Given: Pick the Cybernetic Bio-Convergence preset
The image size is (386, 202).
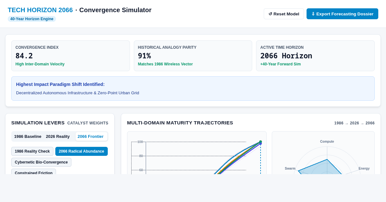Looking at the screenshot, I should (x=41, y=162).
